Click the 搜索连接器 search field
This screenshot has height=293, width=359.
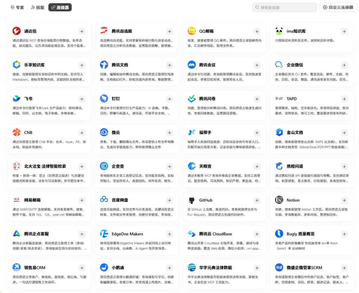(285, 7)
